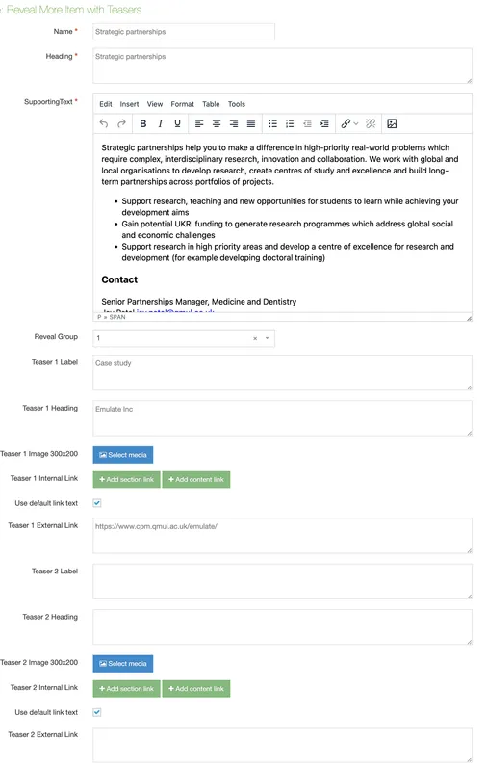Select media for Teaser 1 Image
Screen dimensions: 487x771
[123, 455]
